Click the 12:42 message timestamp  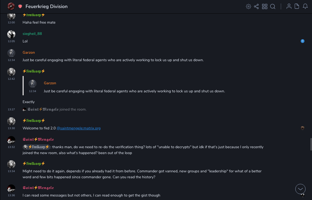pos(11,79)
